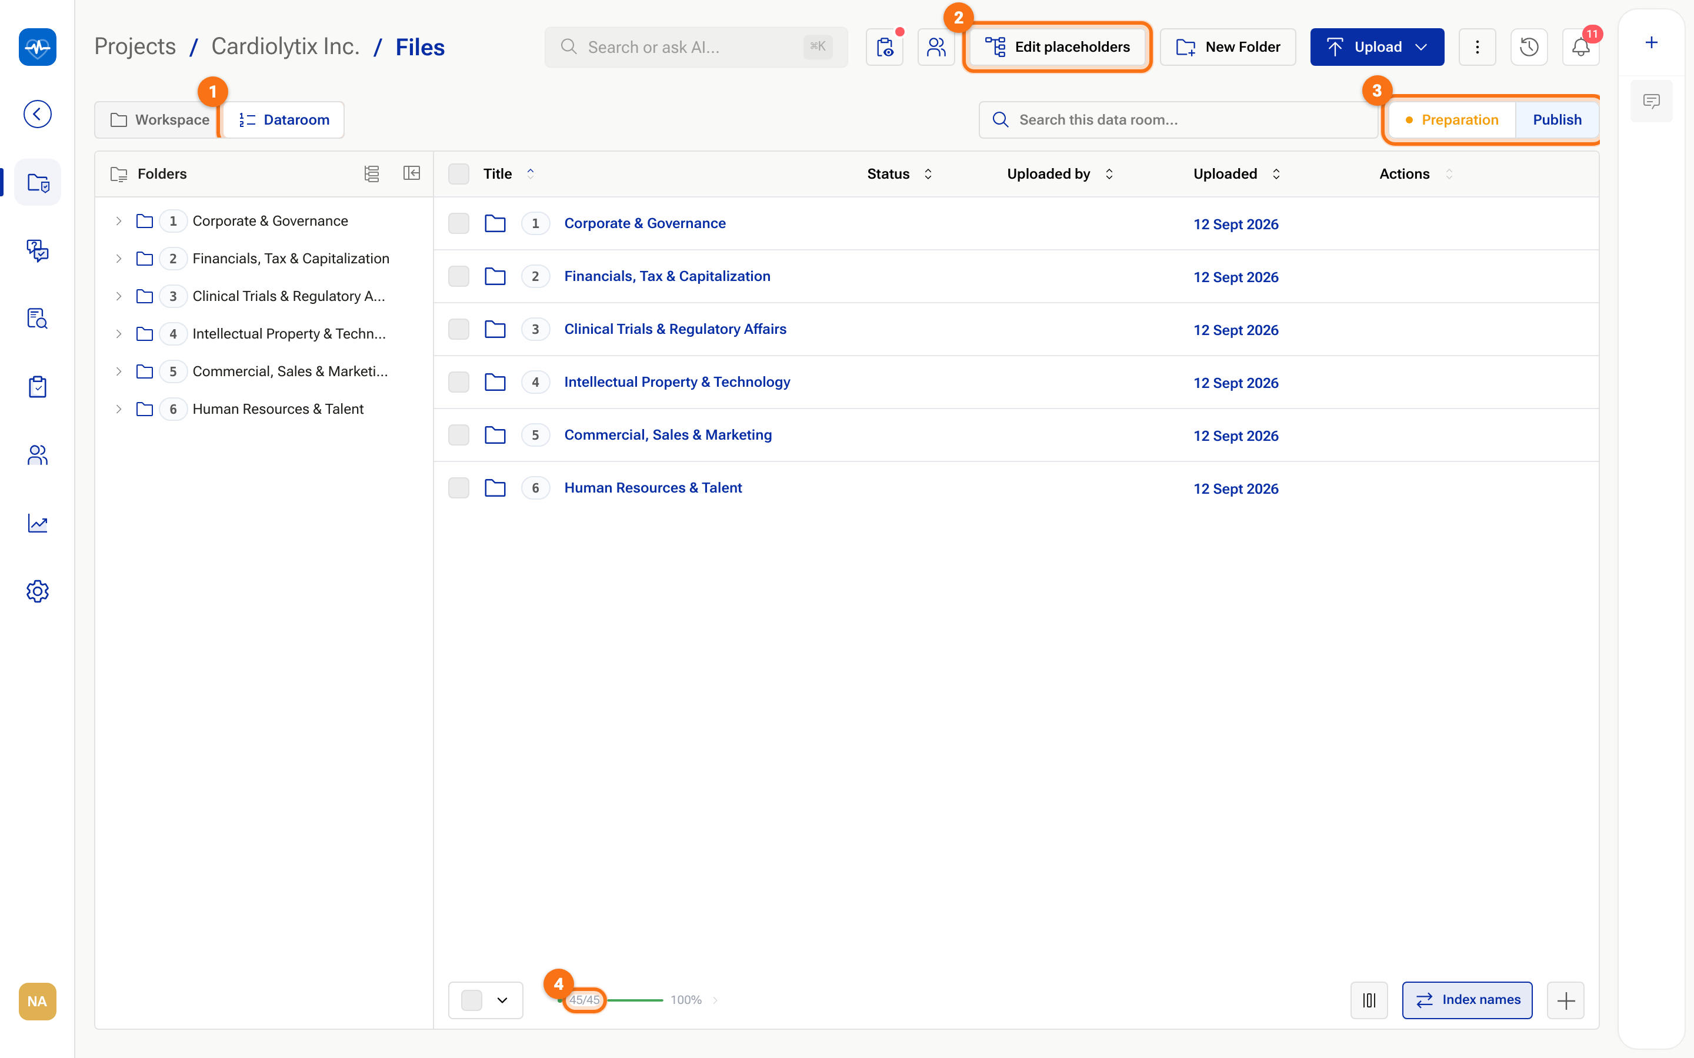Focus the Search or ask AI field
The width and height of the screenshot is (1694, 1058).
(x=696, y=47)
